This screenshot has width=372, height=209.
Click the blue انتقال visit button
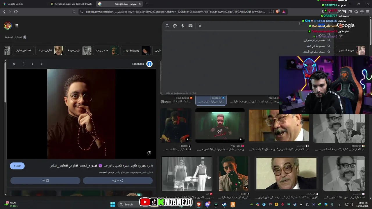[x=17, y=166]
